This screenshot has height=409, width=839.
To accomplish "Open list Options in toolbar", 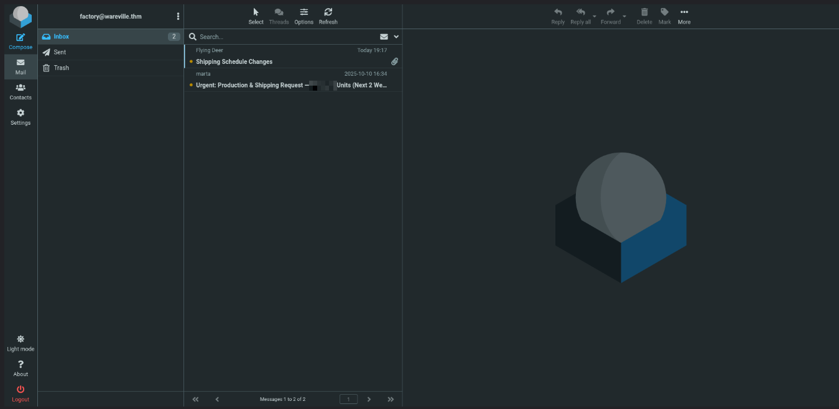I will [x=304, y=16].
